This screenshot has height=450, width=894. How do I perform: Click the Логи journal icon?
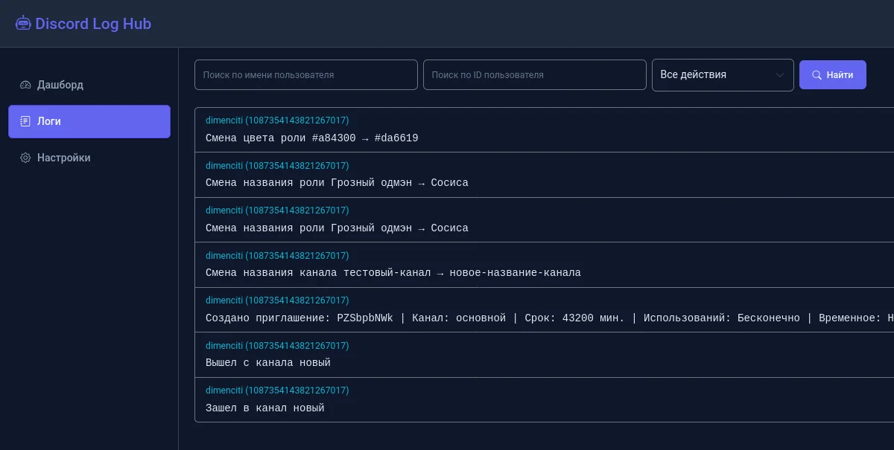25,121
